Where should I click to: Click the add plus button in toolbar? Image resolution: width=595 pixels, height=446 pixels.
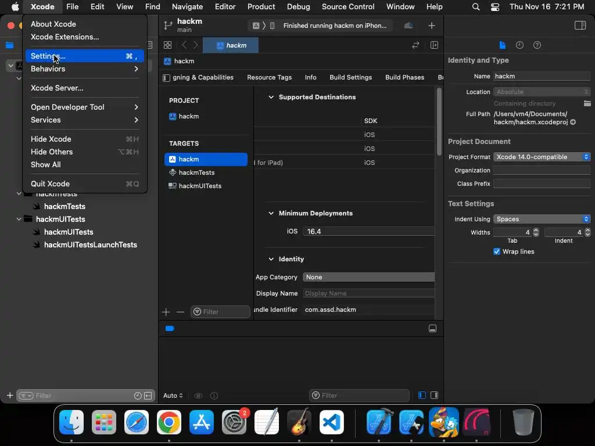click(x=432, y=26)
